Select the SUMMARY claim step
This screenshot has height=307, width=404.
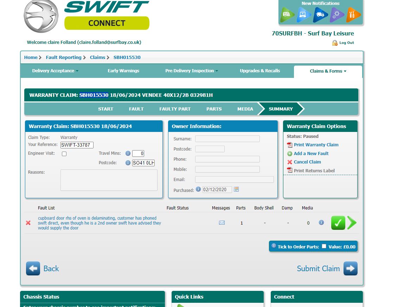(281, 109)
